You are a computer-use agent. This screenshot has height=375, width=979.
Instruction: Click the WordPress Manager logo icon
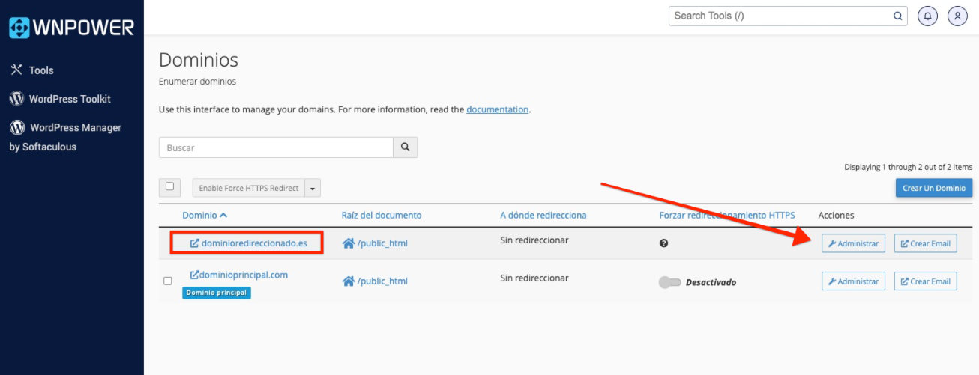(16, 127)
